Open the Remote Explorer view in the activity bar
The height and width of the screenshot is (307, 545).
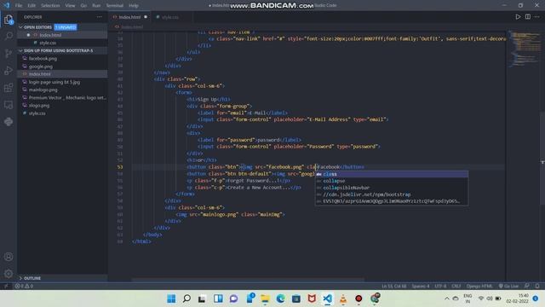pos(9,104)
